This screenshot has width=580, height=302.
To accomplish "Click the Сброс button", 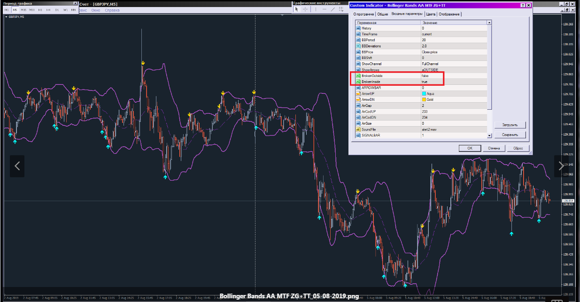I will (x=518, y=148).
